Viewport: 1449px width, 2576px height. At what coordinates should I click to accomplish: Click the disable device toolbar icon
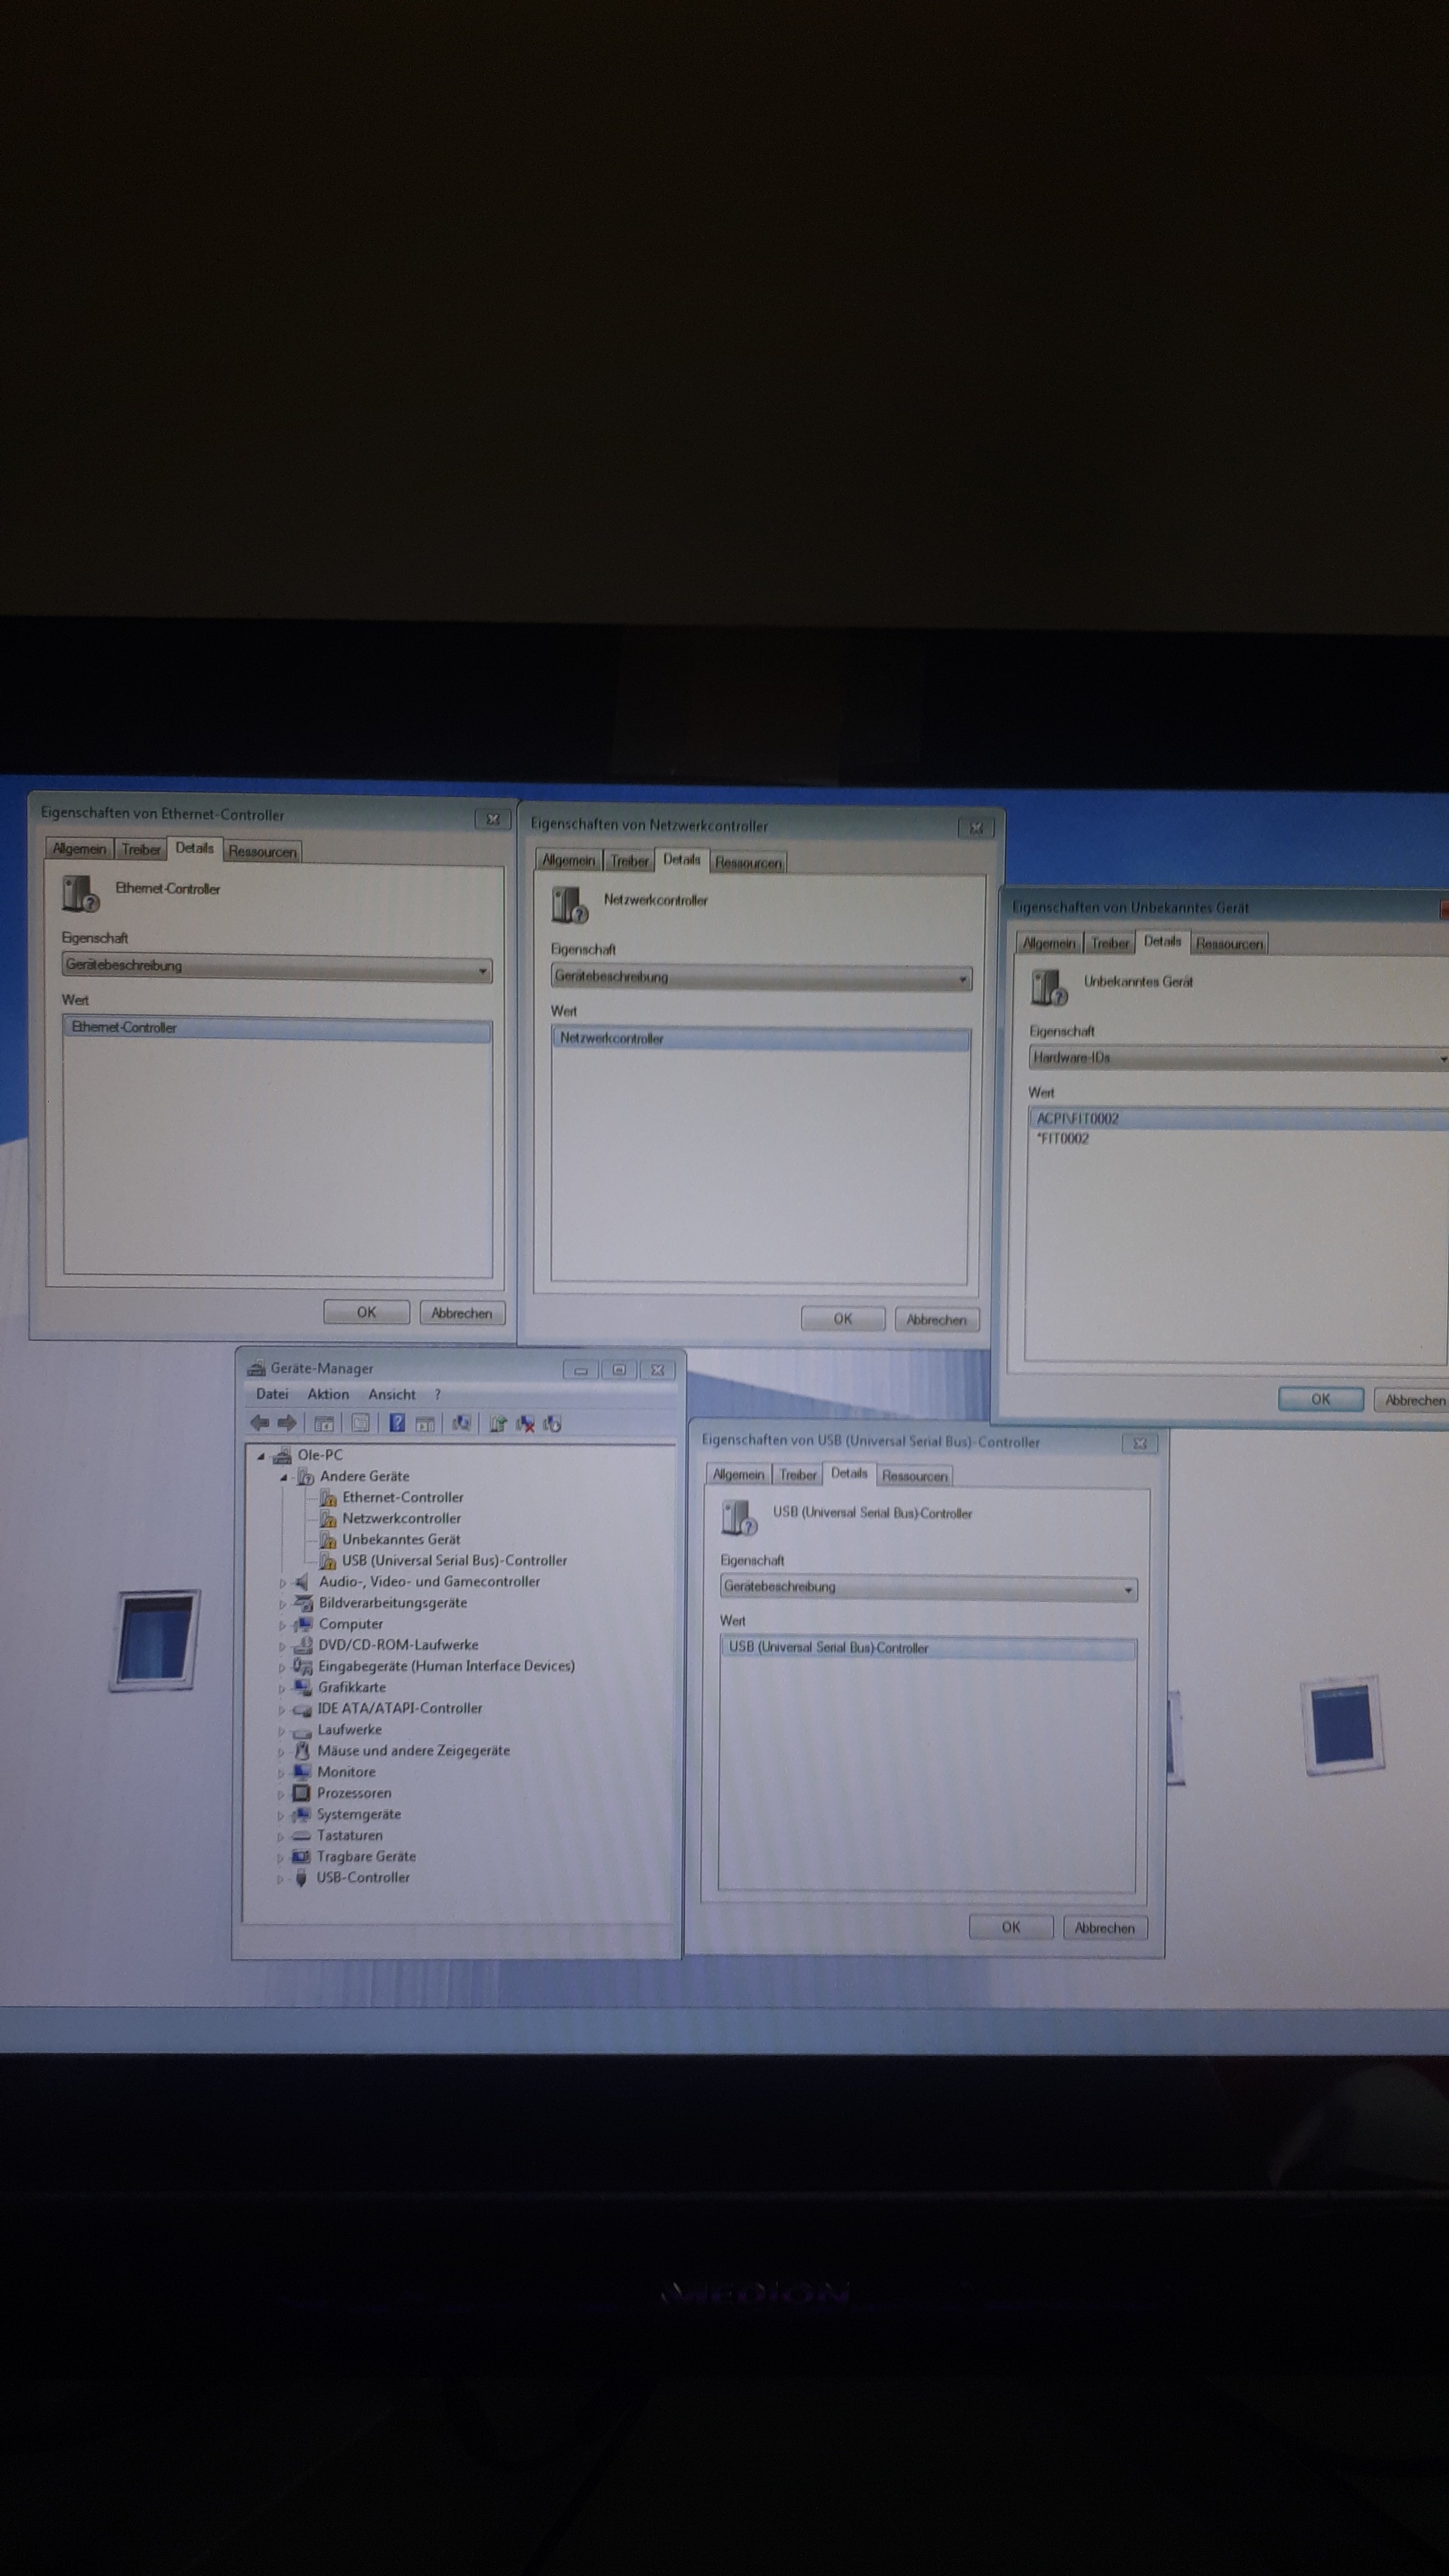pyautogui.click(x=552, y=1424)
